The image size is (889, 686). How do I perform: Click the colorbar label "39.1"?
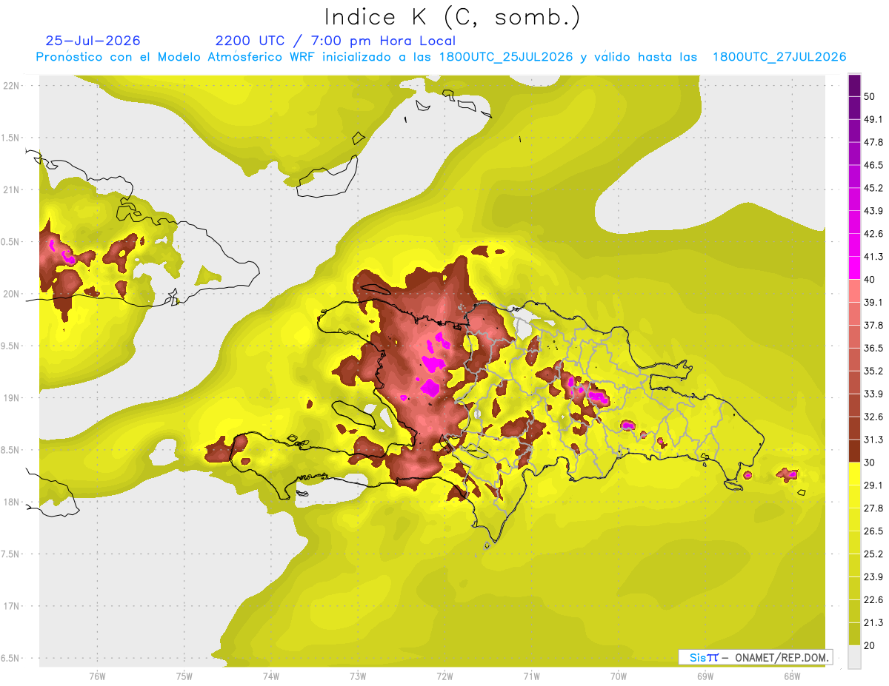873,302
